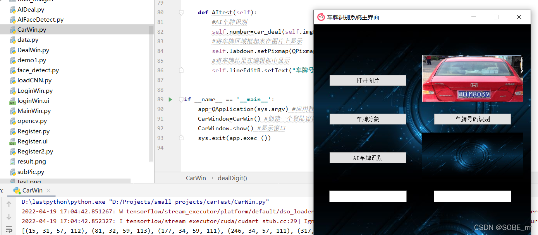
Task: Click the python.exe command line in console
Action: 145,202
